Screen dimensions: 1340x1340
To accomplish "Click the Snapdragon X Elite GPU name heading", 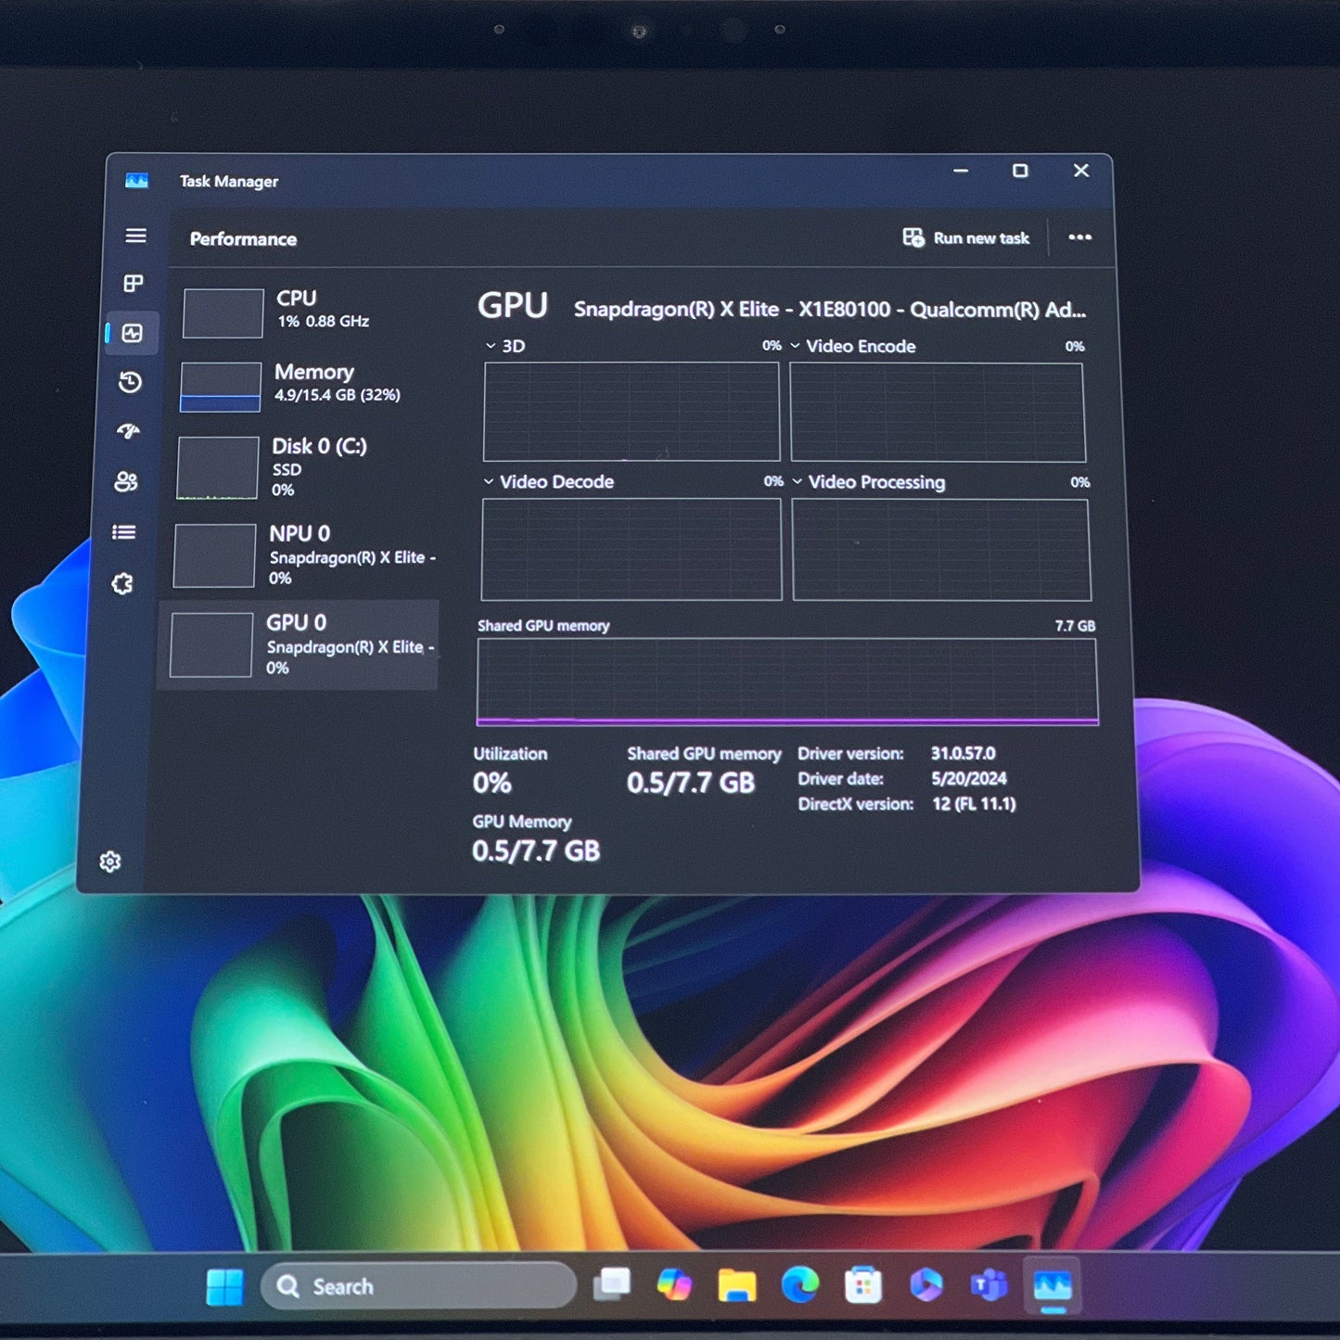I will click(830, 310).
